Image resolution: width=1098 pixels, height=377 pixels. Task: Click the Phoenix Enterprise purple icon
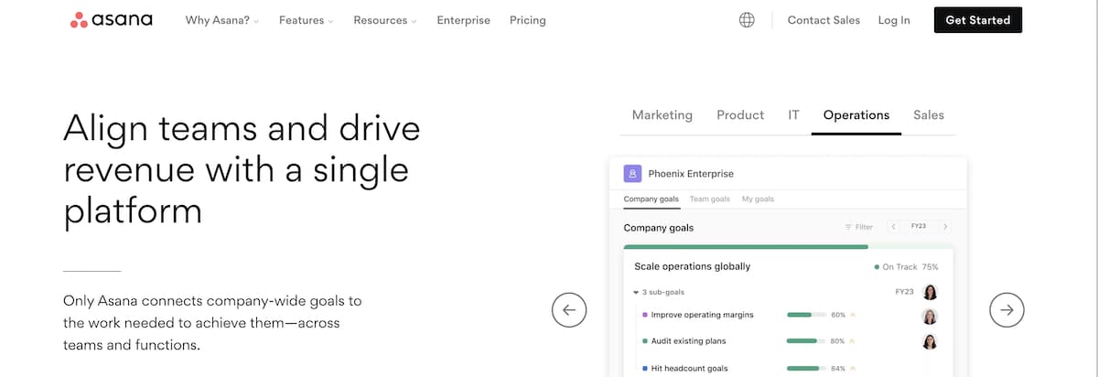[632, 173]
